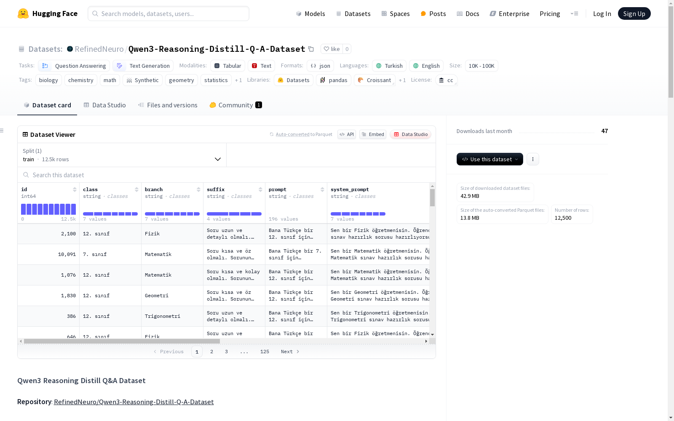The height and width of the screenshot is (421, 674).
Task: Follow the Auto-converted link
Action: (x=292, y=134)
